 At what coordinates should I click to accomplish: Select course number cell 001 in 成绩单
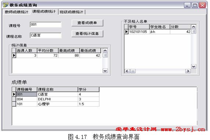pos(26,94)
